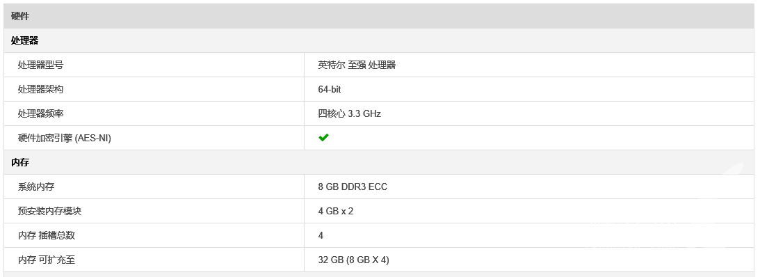Click the 4 GB x 2 value
760x277 pixels.
click(x=336, y=211)
